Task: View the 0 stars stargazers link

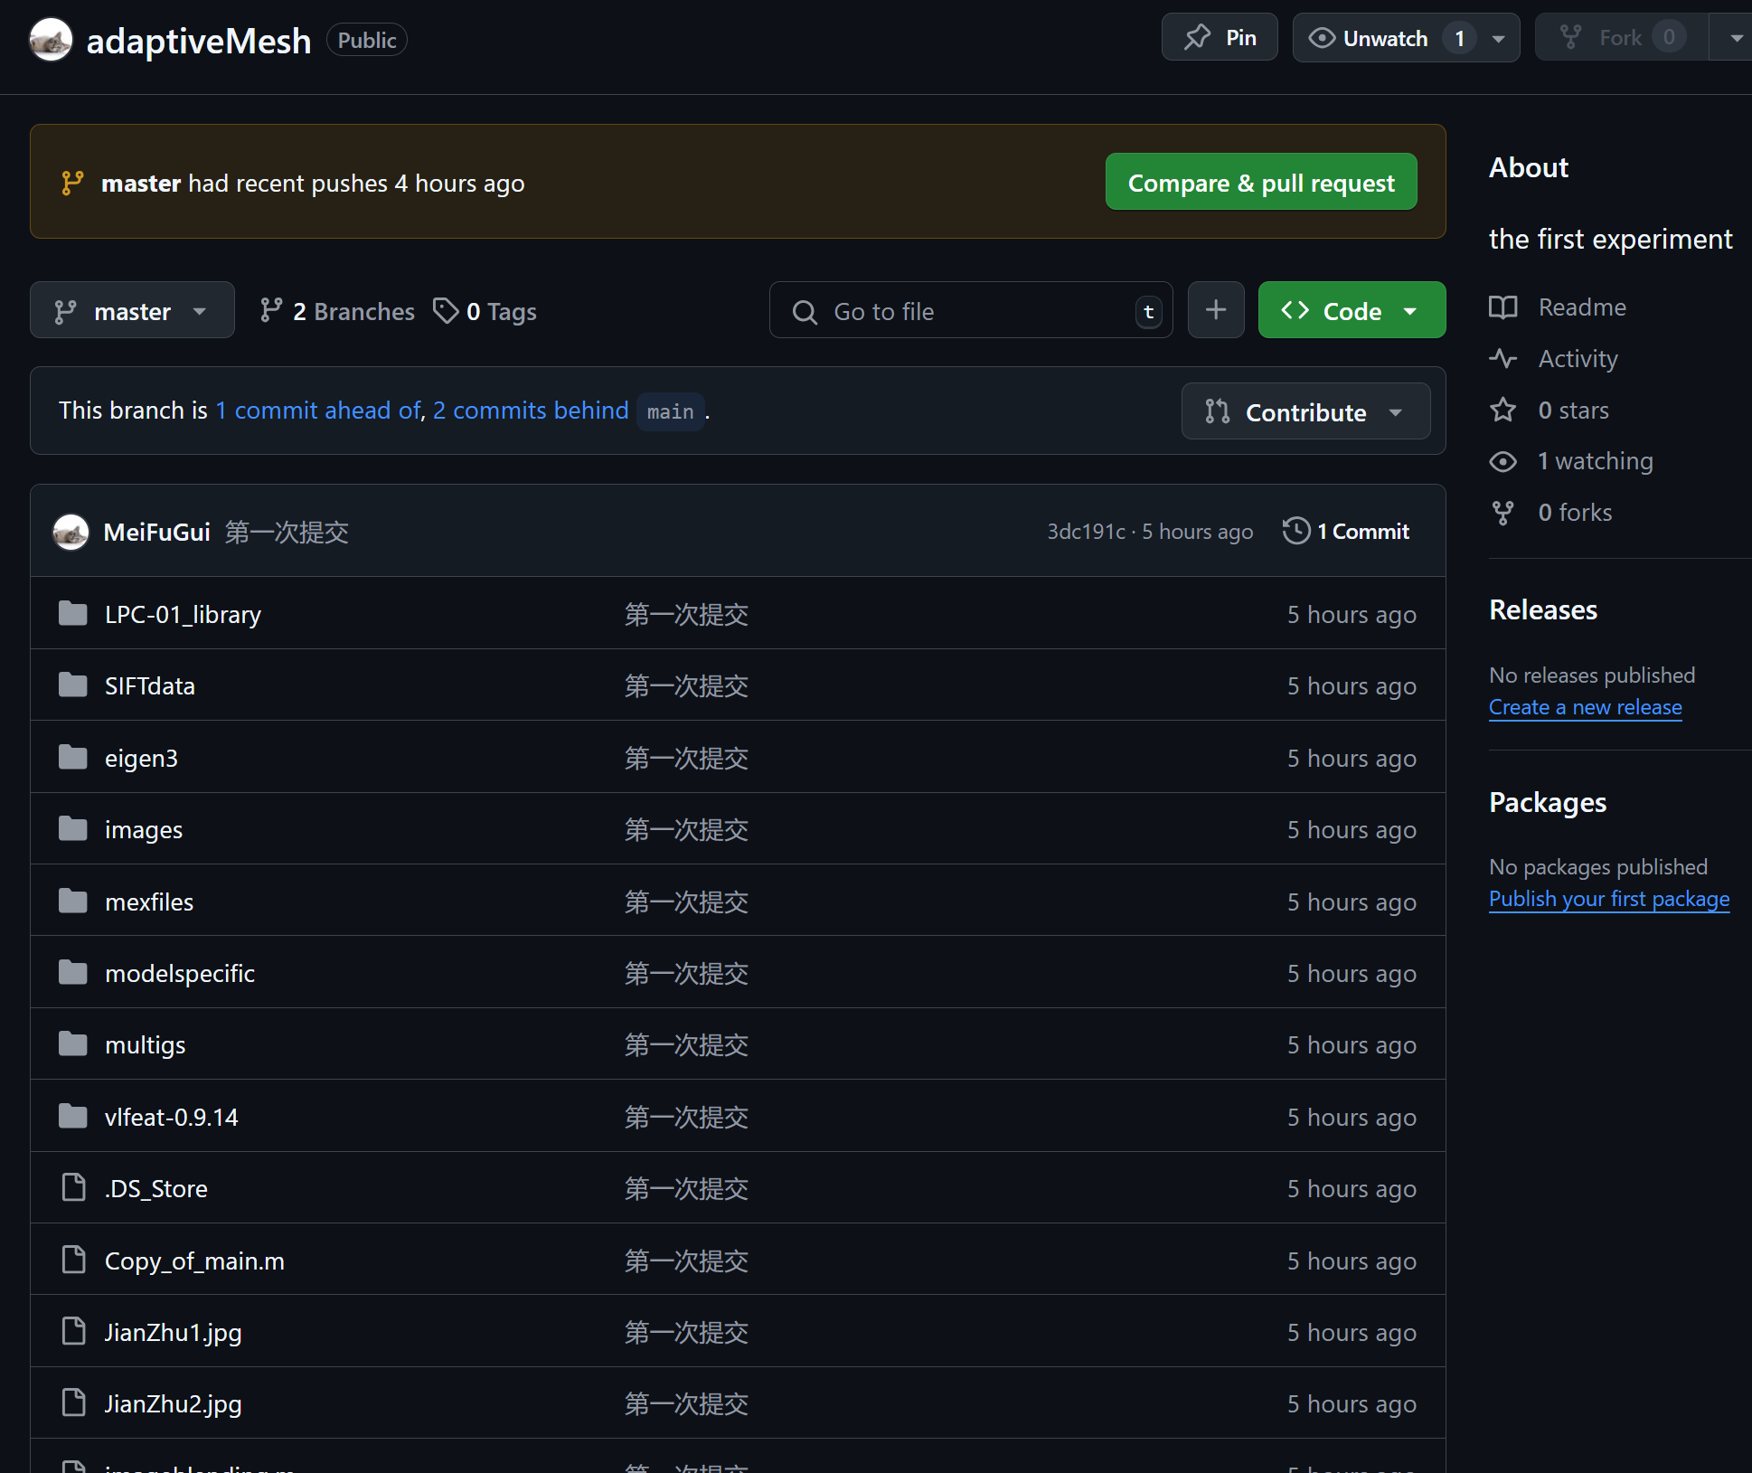Action: (1573, 411)
